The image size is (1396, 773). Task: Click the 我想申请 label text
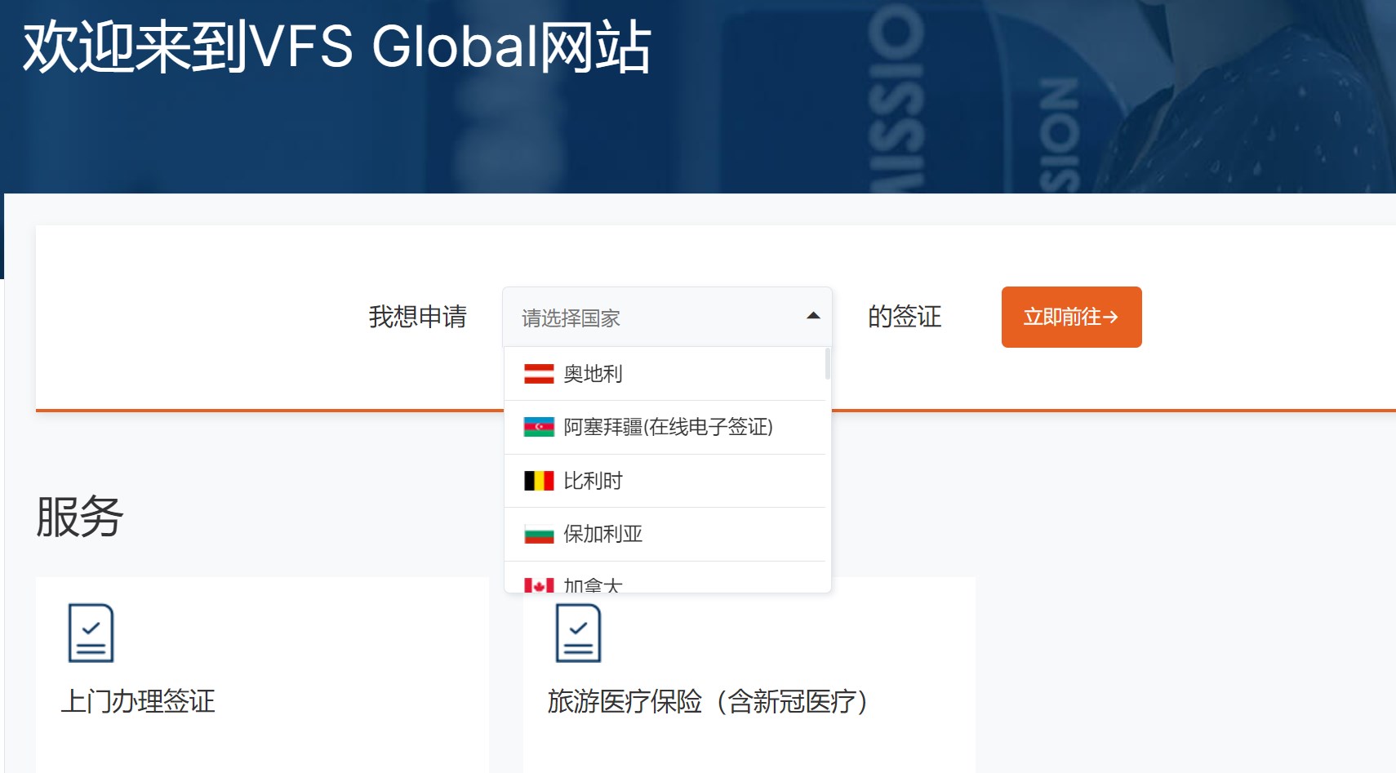pyautogui.click(x=418, y=317)
